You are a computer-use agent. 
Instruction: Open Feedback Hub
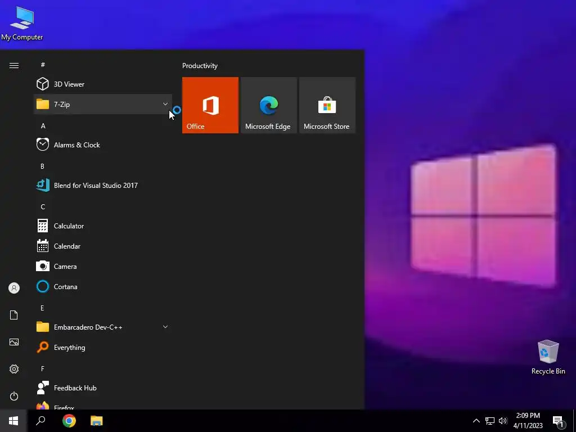pyautogui.click(x=103, y=388)
